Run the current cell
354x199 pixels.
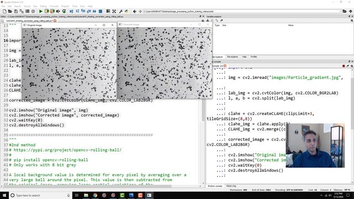46,11
